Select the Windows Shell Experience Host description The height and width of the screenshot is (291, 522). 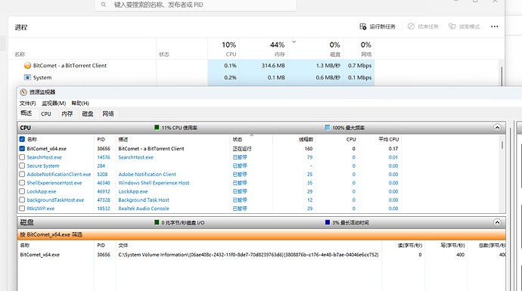(x=154, y=183)
